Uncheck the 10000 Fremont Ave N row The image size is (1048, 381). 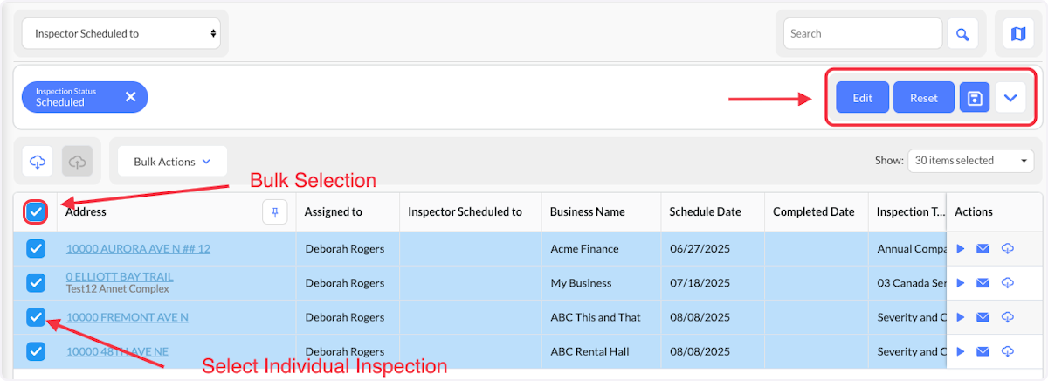pos(35,317)
